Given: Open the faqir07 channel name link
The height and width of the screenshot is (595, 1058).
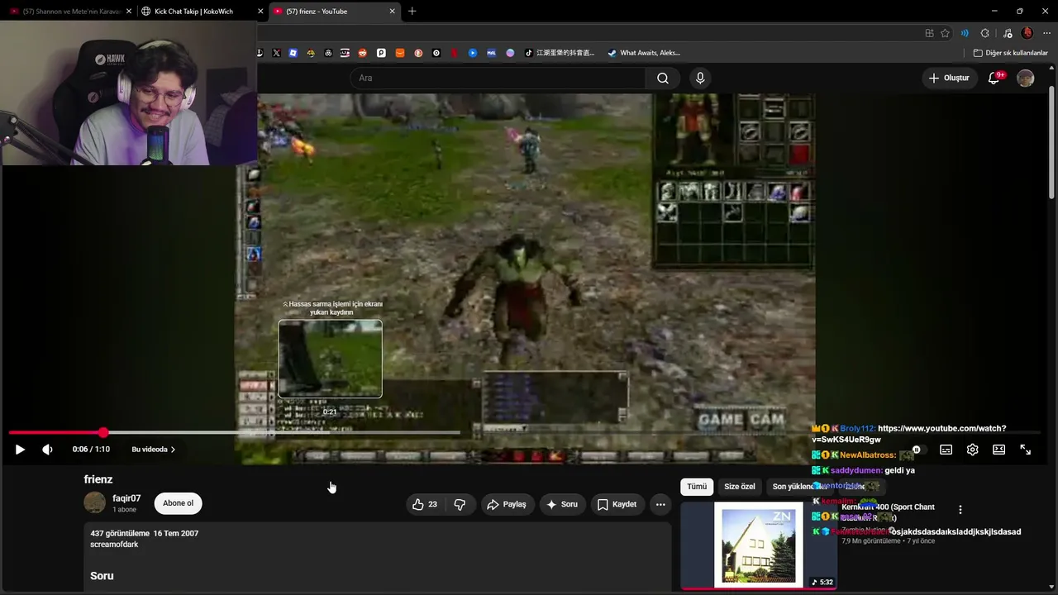Looking at the screenshot, I should (x=126, y=498).
